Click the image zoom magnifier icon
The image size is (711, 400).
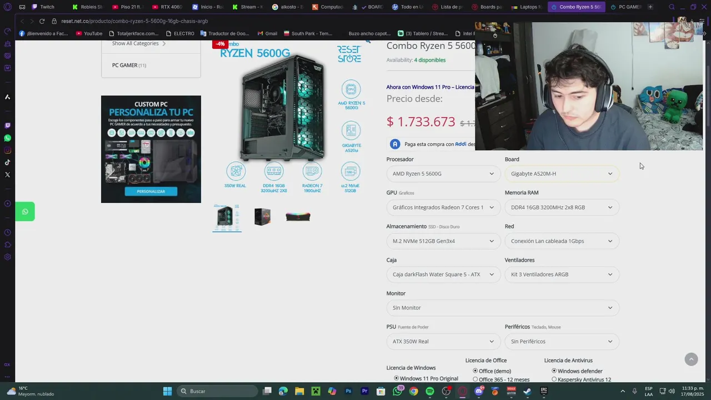[x=368, y=41]
